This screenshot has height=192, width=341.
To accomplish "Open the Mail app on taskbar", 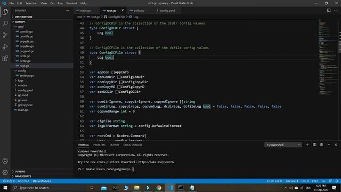I will (x=104, y=188).
